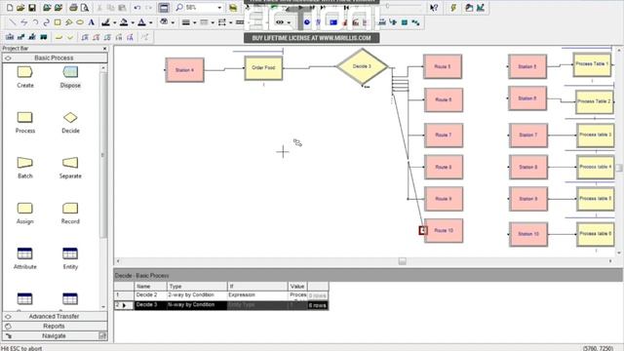
Task: Click the Print icon
Action: point(73,8)
